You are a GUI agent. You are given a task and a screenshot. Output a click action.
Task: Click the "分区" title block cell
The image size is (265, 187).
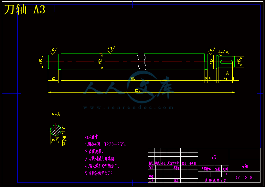tap(164, 163)
